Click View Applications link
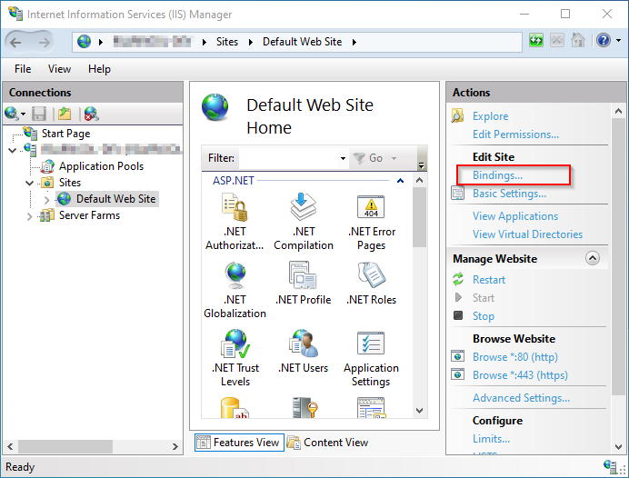The image size is (629, 478). pyautogui.click(x=515, y=215)
